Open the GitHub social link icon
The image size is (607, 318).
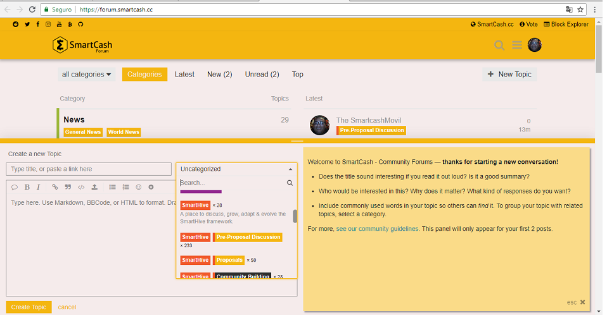(80, 24)
